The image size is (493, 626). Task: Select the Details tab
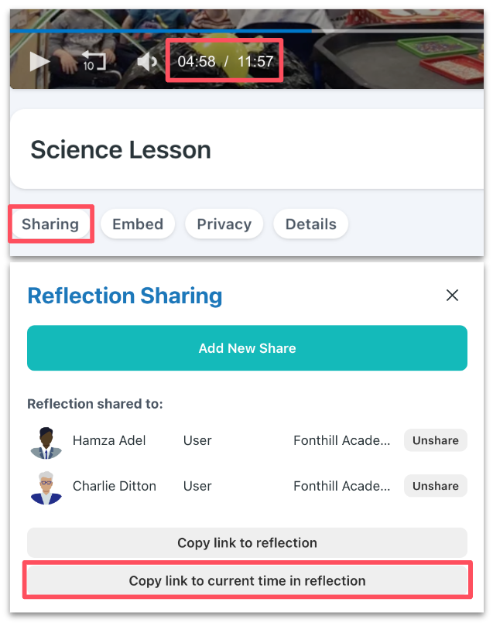tap(310, 224)
